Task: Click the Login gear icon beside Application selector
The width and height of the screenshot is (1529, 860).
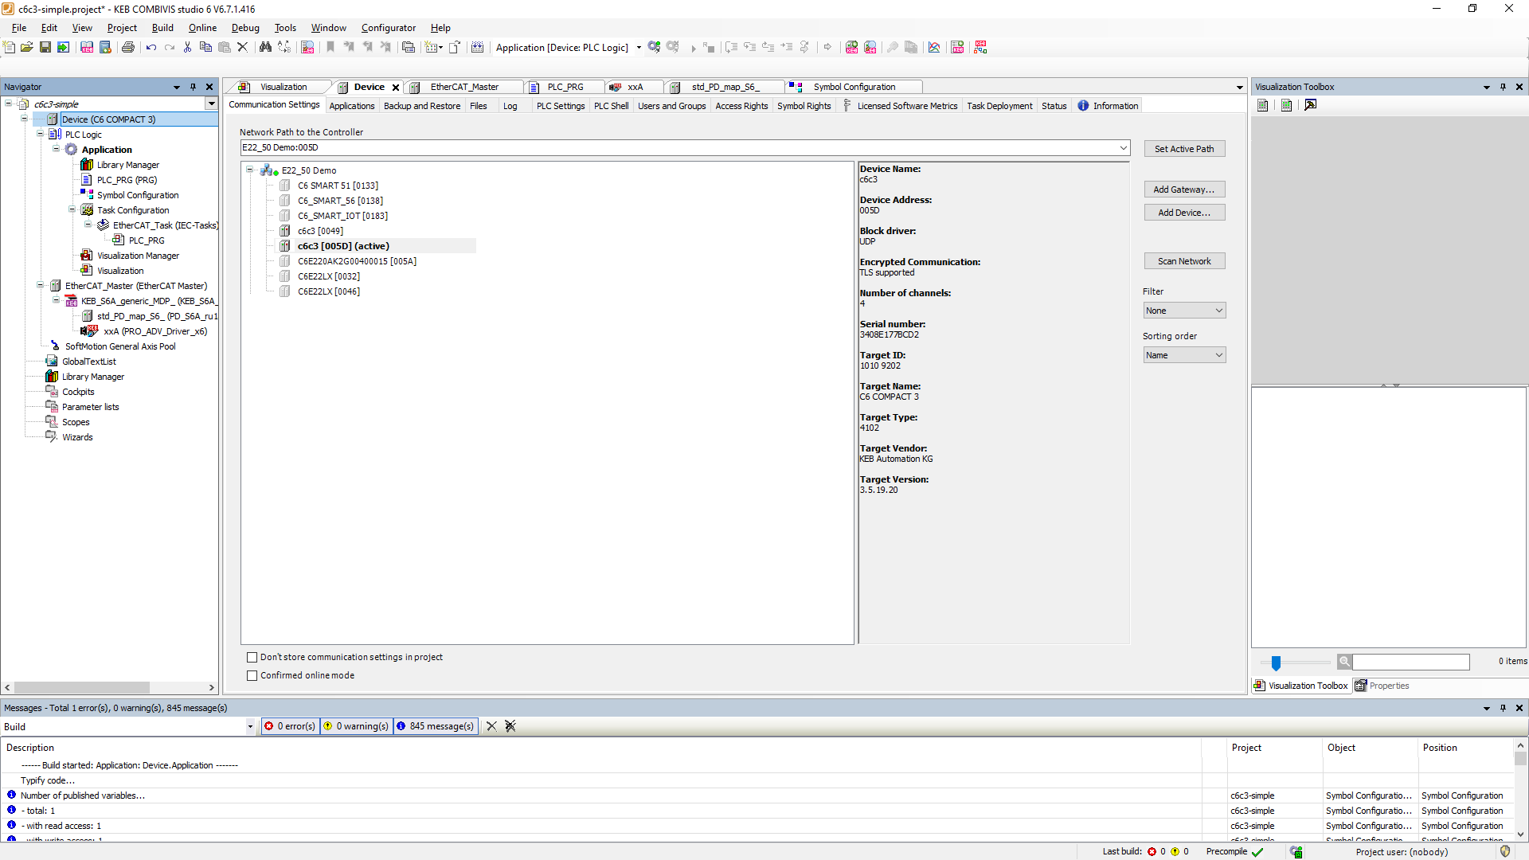Action: [x=654, y=48]
